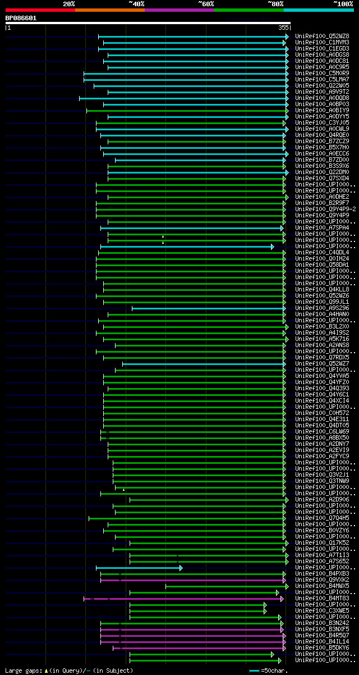This screenshot has width=359, height=675.
Task: Select the UniRef100_Q52WZ7 label
Action: tap(322, 363)
